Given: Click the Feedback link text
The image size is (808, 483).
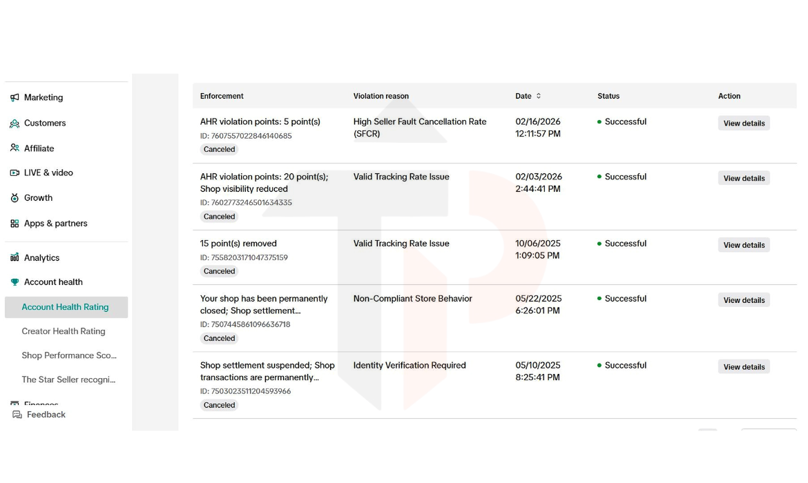Looking at the screenshot, I should pyautogui.click(x=46, y=415).
